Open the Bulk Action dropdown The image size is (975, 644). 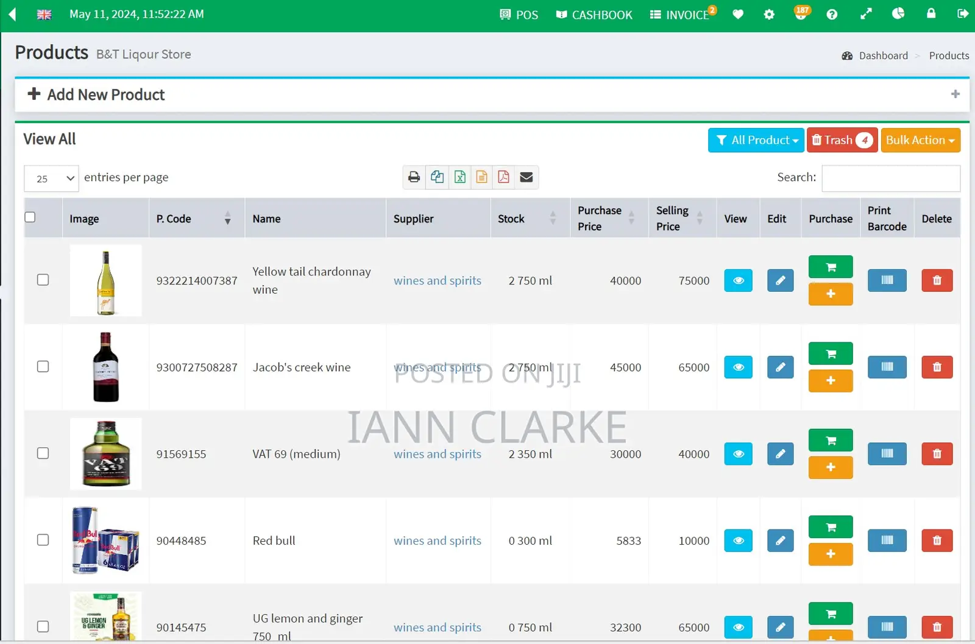tap(920, 140)
